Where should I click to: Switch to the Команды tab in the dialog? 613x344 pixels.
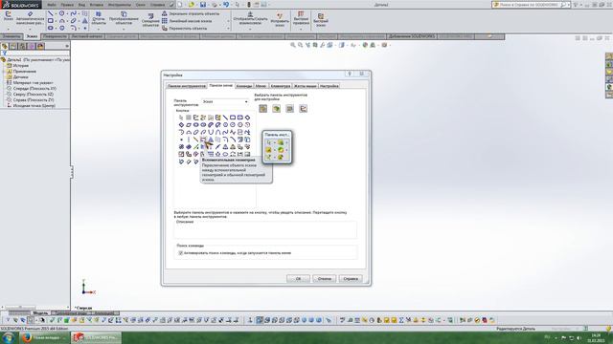pos(244,86)
